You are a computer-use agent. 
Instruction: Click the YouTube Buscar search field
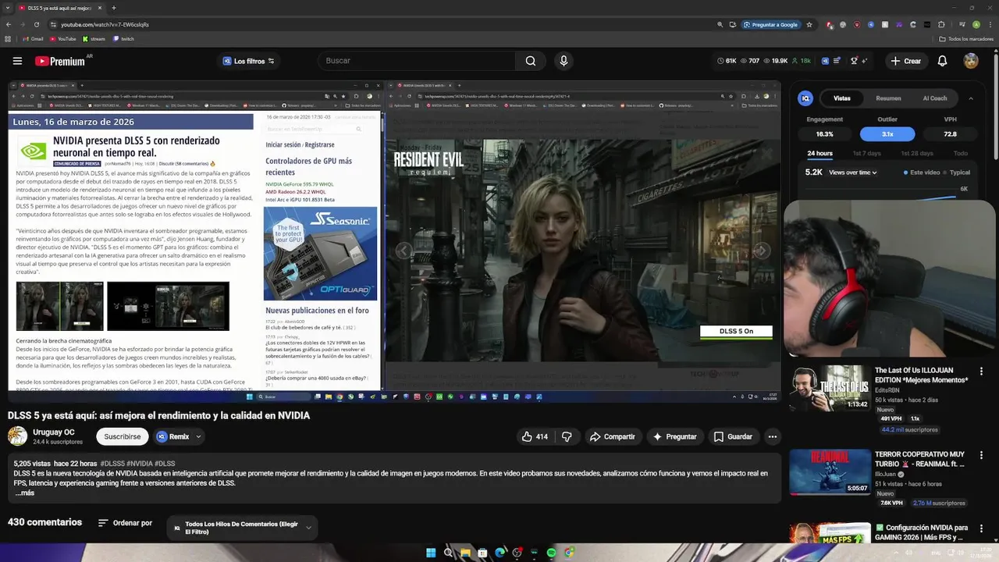coord(417,61)
